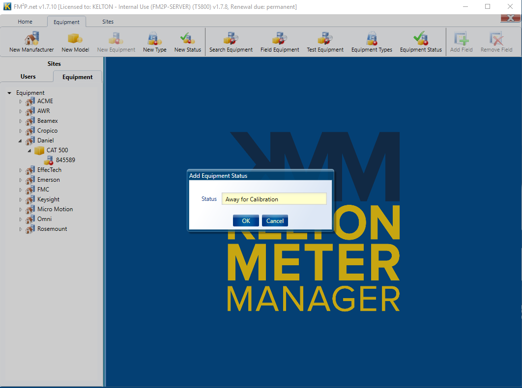The image size is (522, 388).
Task: Click the New Status toolbar icon
Action: tap(187, 39)
